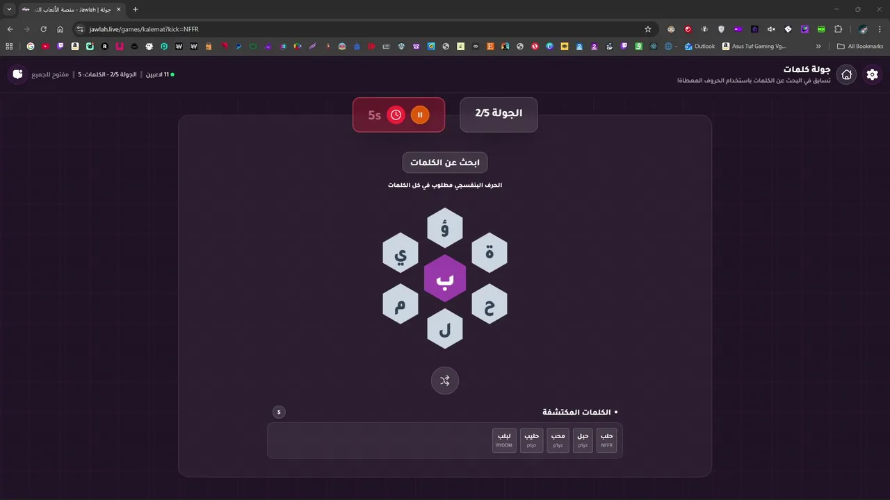Click the shield extension icon
890x500 pixels.
[721, 29]
